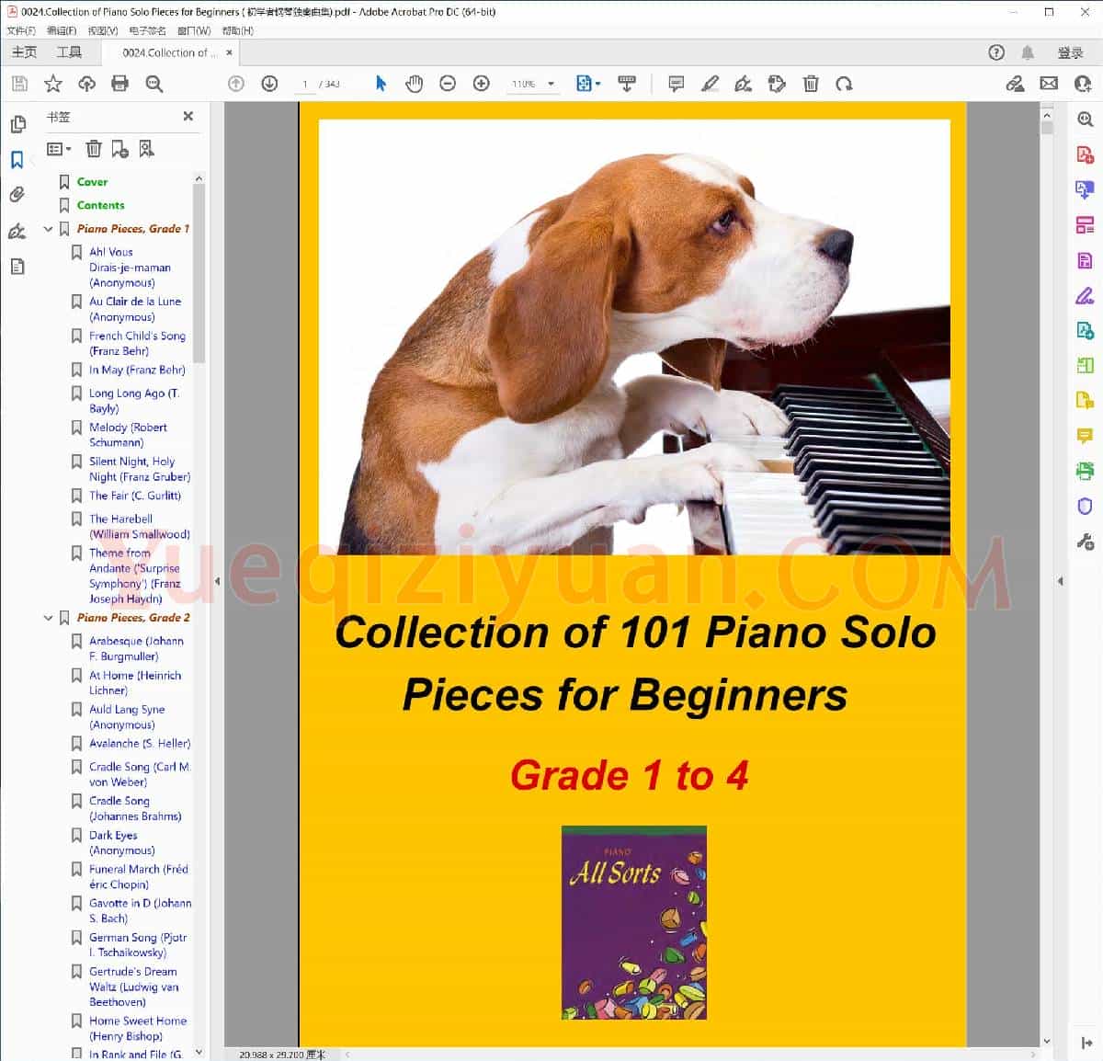
Task: Open More Tools wrench in right pane
Action: (1085, 542)
